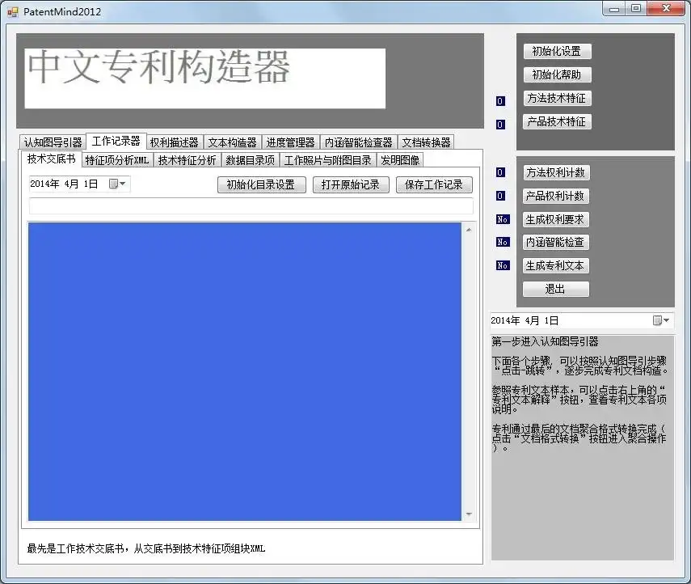Image resolution: width=691 pixels, height=584 pixels.
Task: Click date text in right-side date picker
Action: pyautogui.click(x=525, y=320)
